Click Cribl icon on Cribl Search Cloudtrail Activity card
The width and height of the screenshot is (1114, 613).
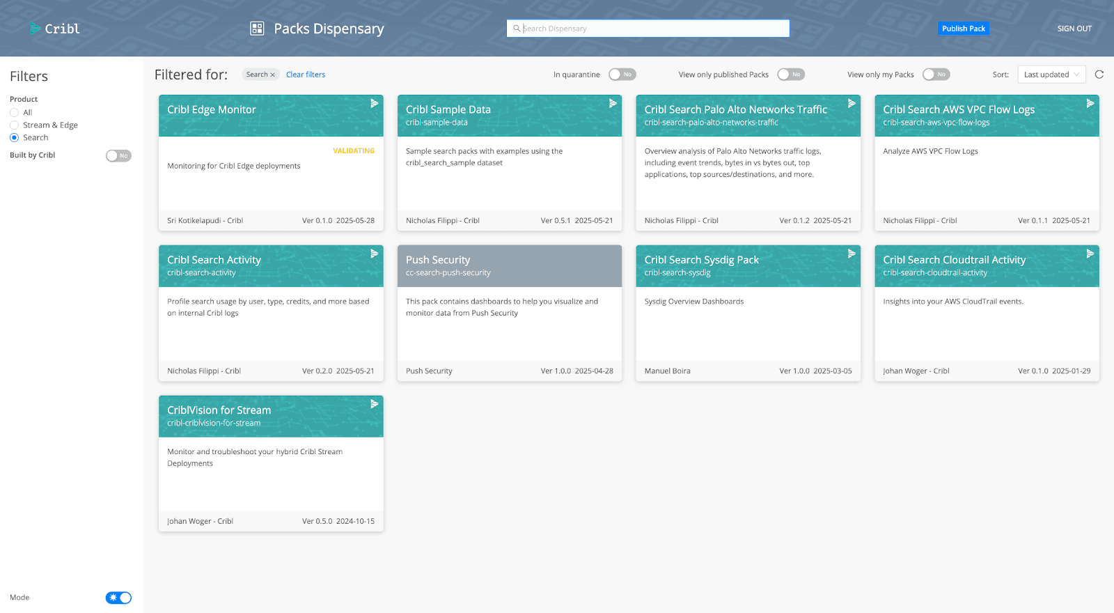[x=1090, y=254]
